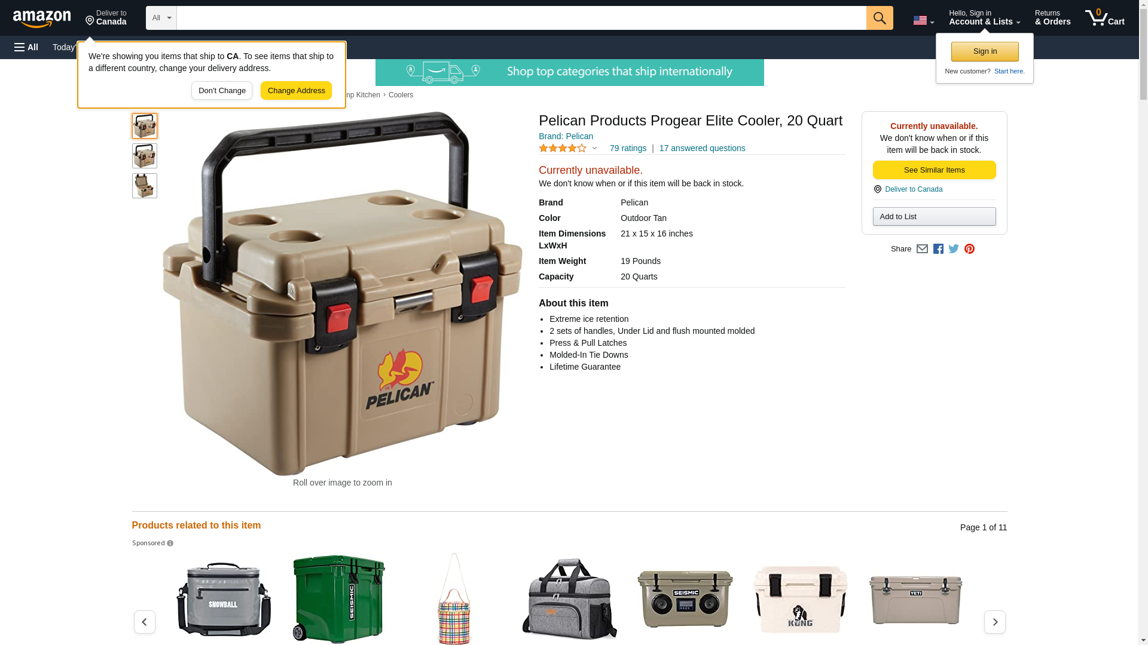
Task: Click See Similar Items button
Action: 934,170
